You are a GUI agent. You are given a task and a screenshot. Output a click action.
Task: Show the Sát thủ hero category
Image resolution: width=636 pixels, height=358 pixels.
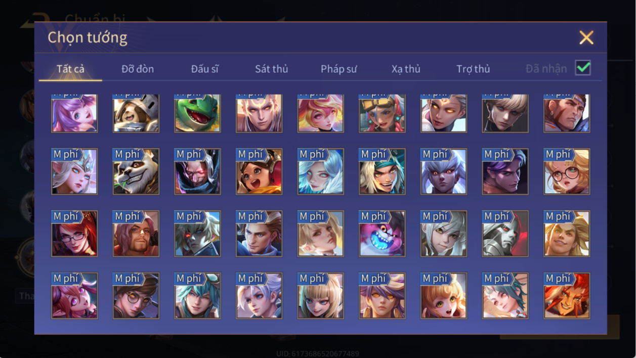(x=272, y=69)
